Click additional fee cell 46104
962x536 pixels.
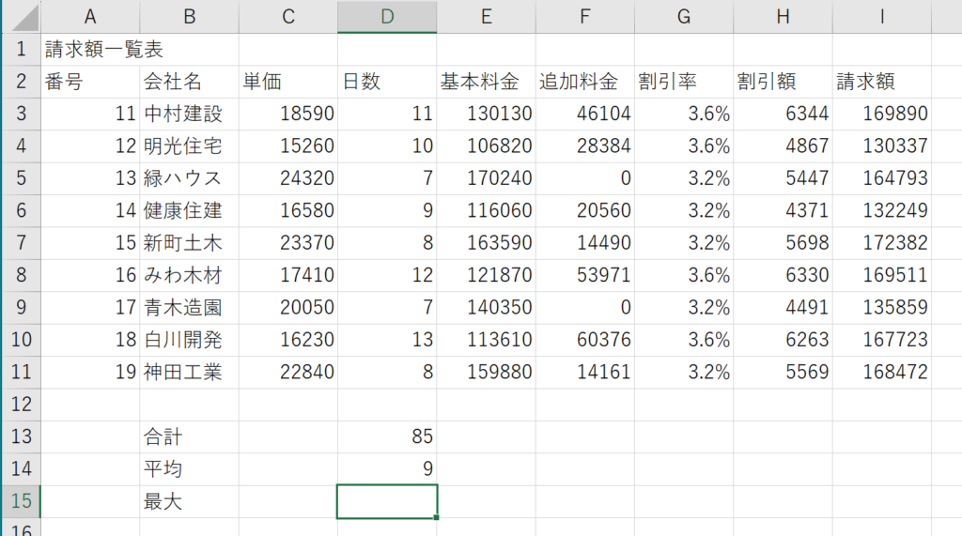(584, 114)
